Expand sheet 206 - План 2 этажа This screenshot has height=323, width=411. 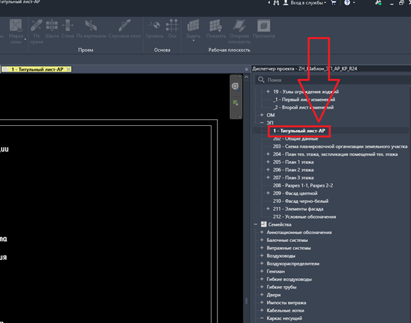pyautogui.click(x=268, y=170)
